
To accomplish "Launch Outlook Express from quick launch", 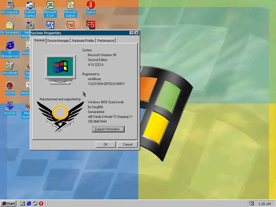I will [35, 203].
